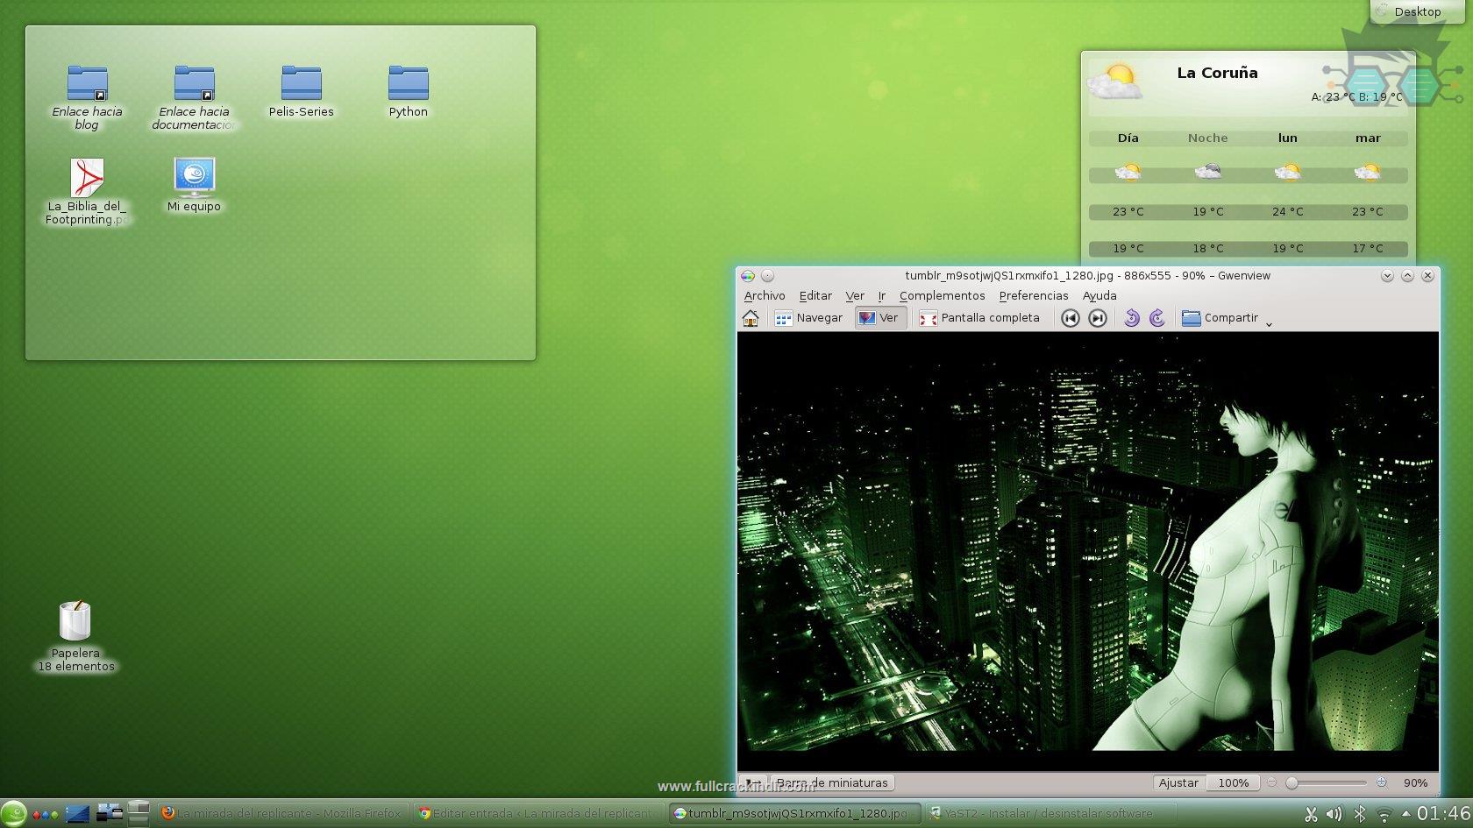Switch to YaST2 Instalar software taskbar entry

click(x=1050, y=813)
